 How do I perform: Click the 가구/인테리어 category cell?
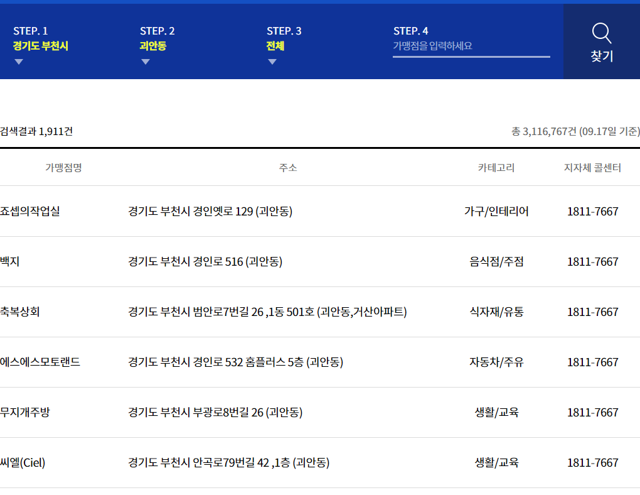(496, 211)
